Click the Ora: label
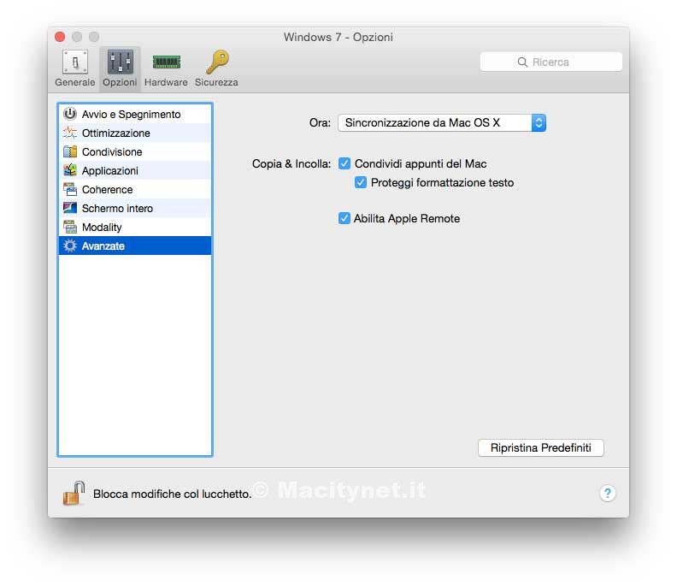 pos(320,122)
